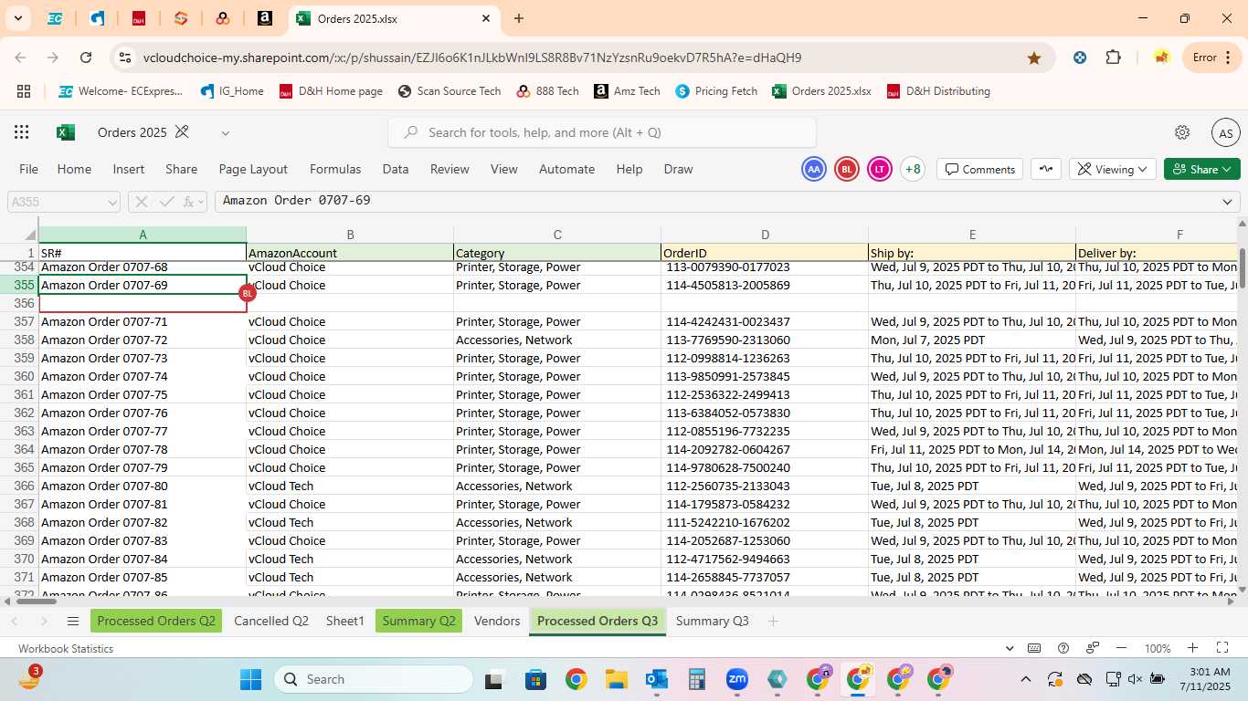Click keyboard icon in the status bar
Image resolution: width=1248 pixels, height=701 pixels.
point(1034,648)
